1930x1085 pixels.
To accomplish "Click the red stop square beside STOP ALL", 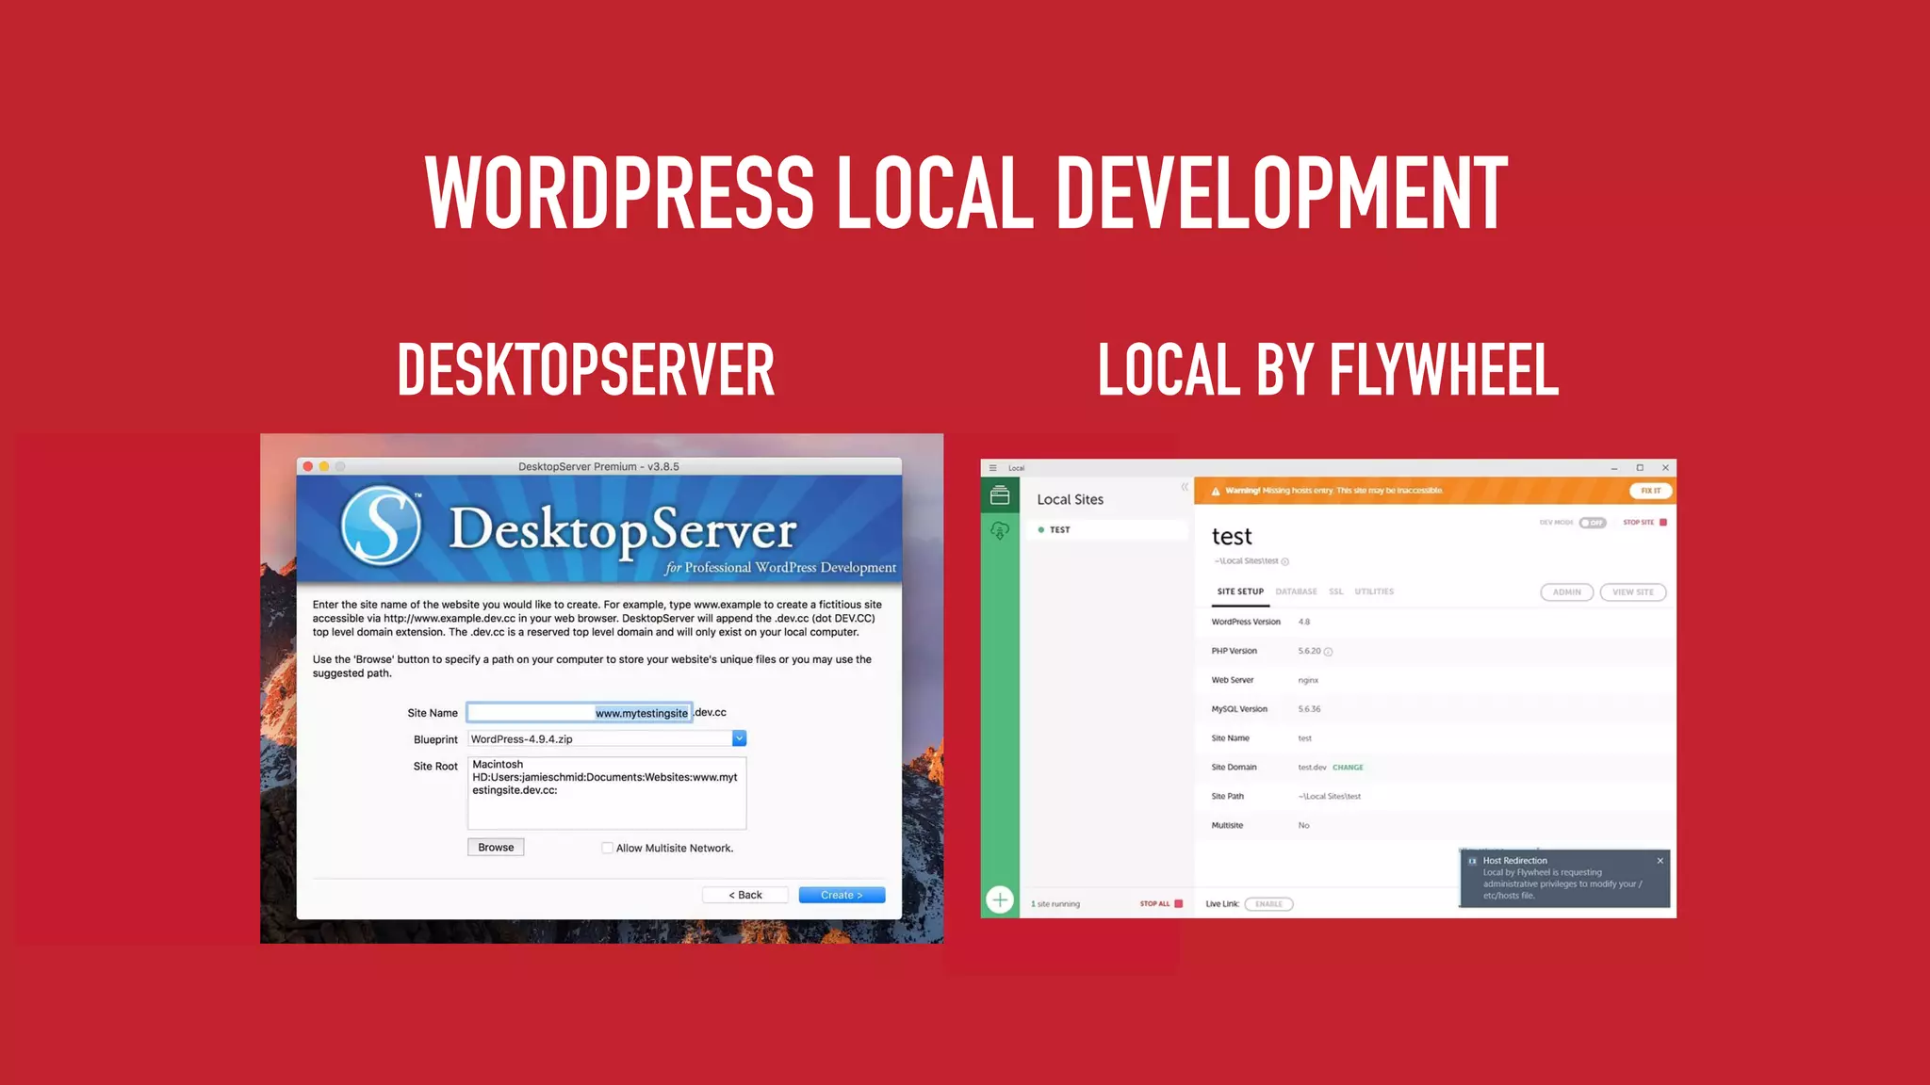I will tap(1178, 904).
